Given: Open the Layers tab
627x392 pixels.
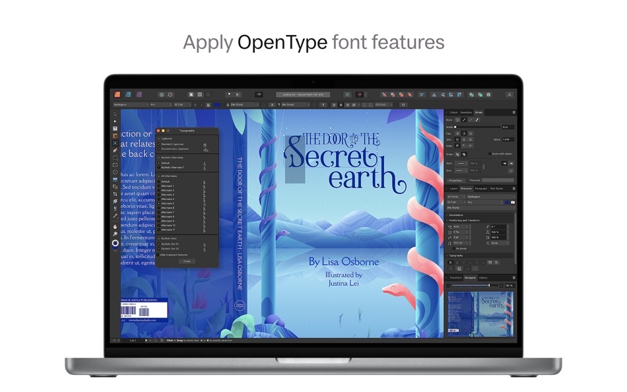Looking at the screenshot, I should [453, 188].
